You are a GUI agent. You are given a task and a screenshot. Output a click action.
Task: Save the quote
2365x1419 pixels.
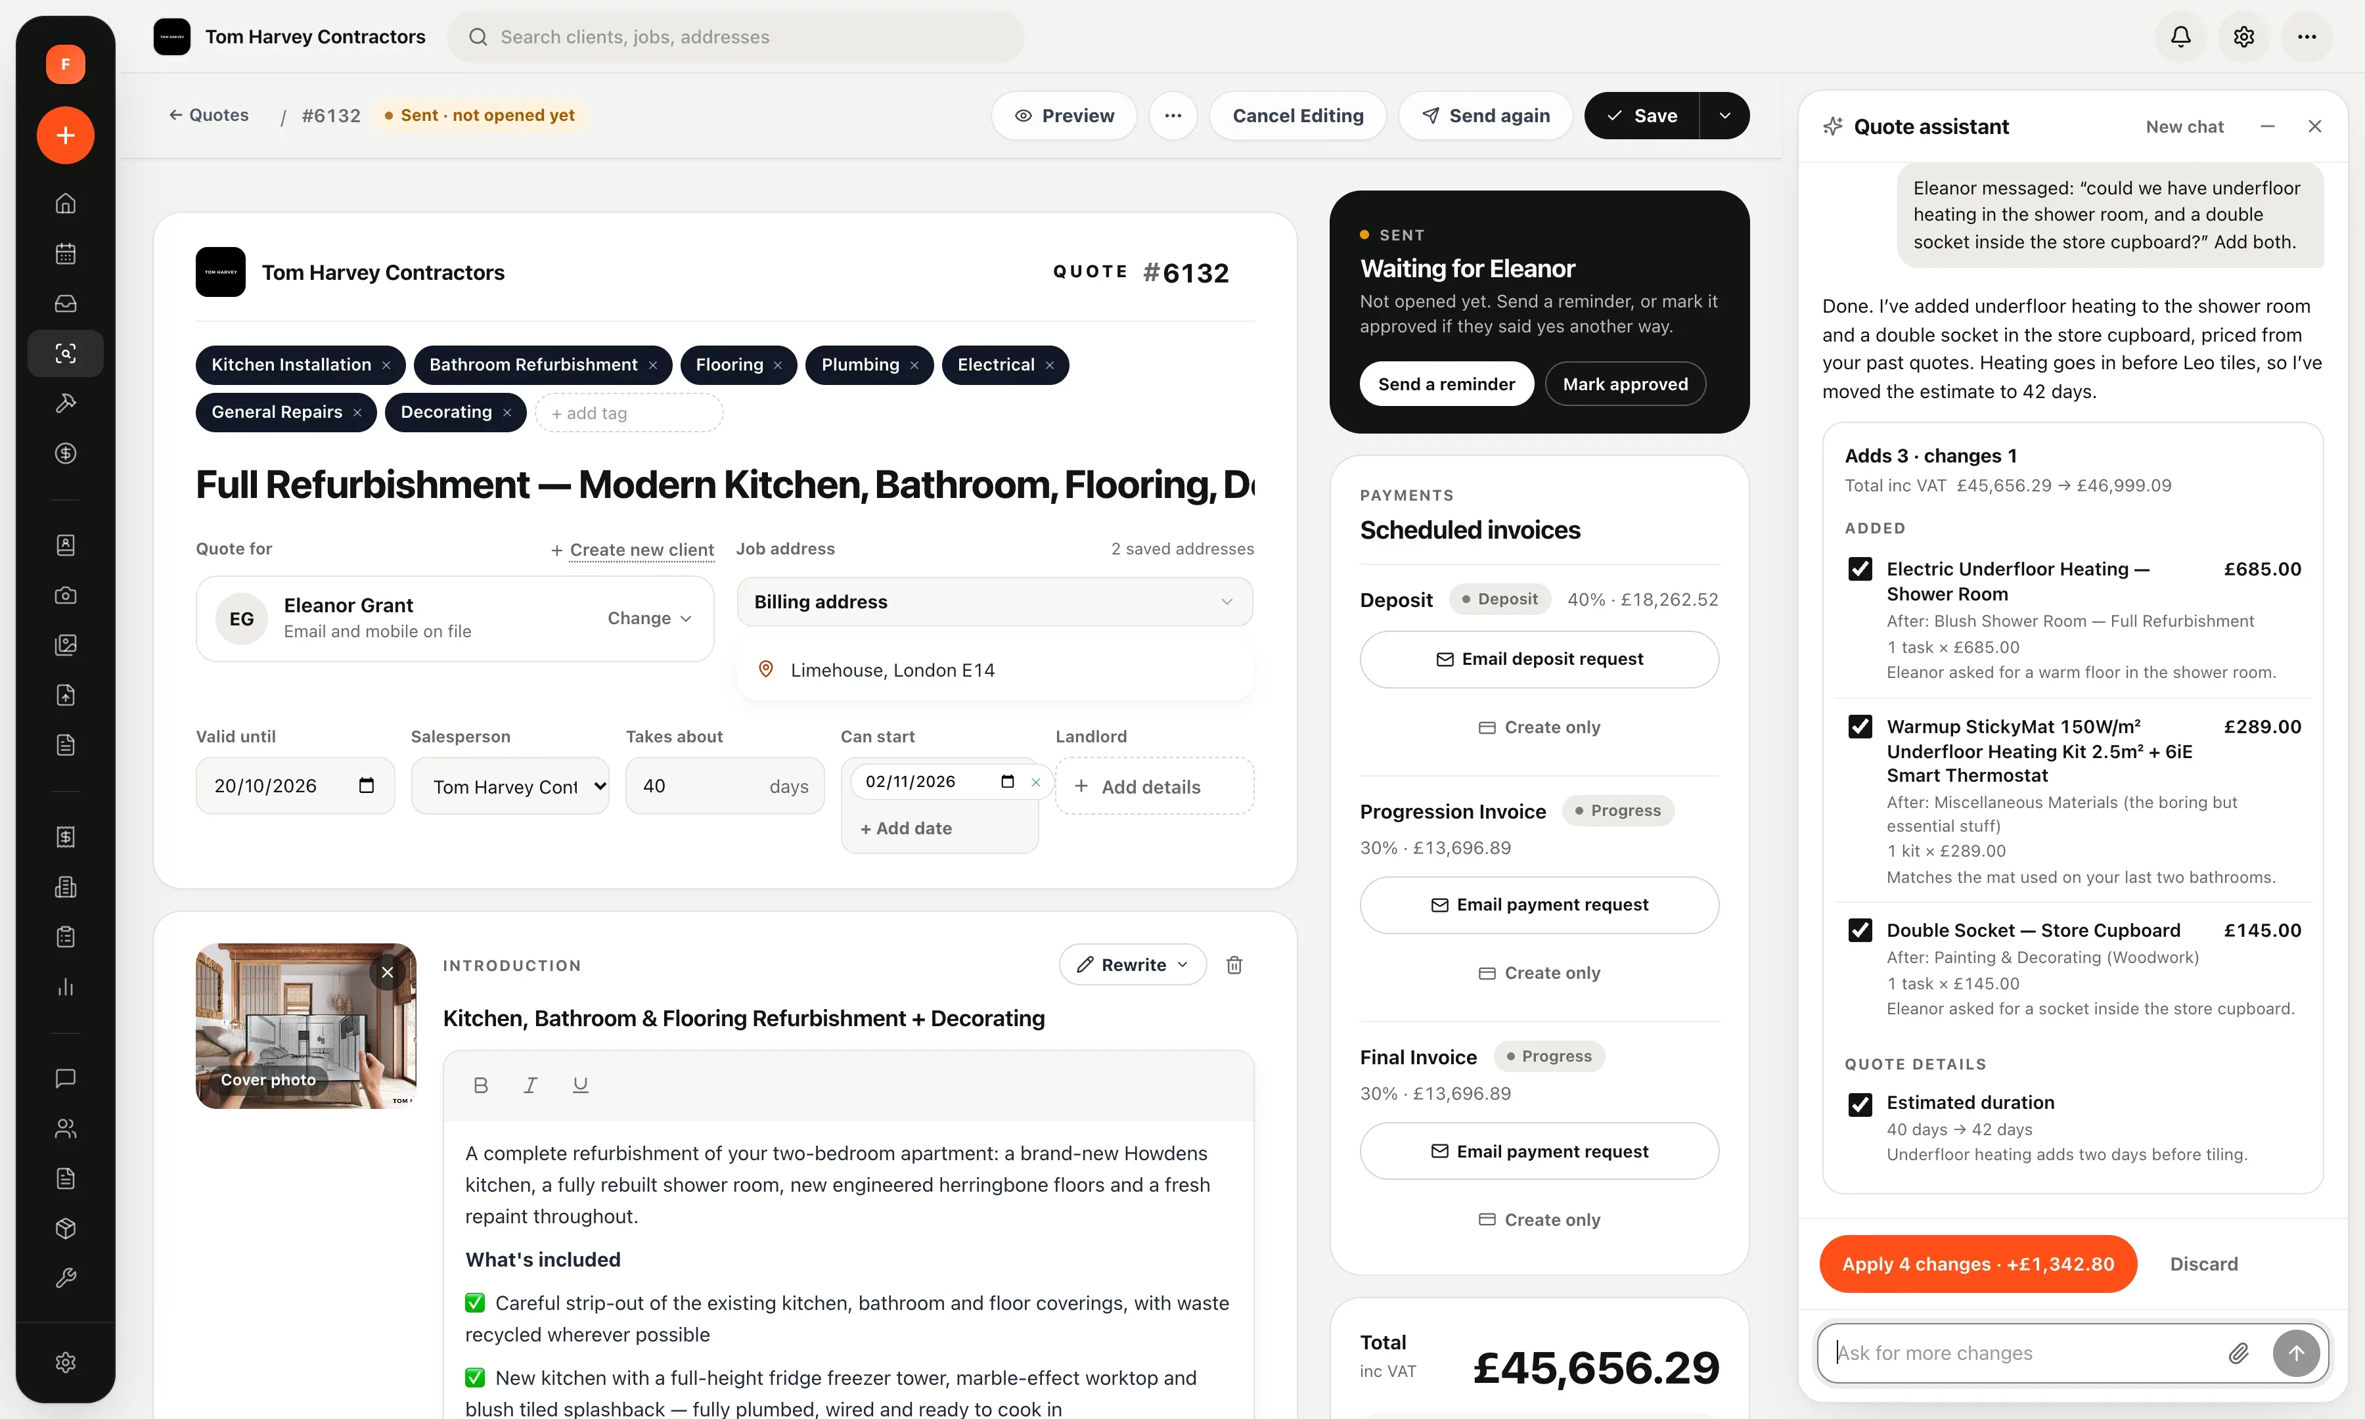(x=1641, y=116)
